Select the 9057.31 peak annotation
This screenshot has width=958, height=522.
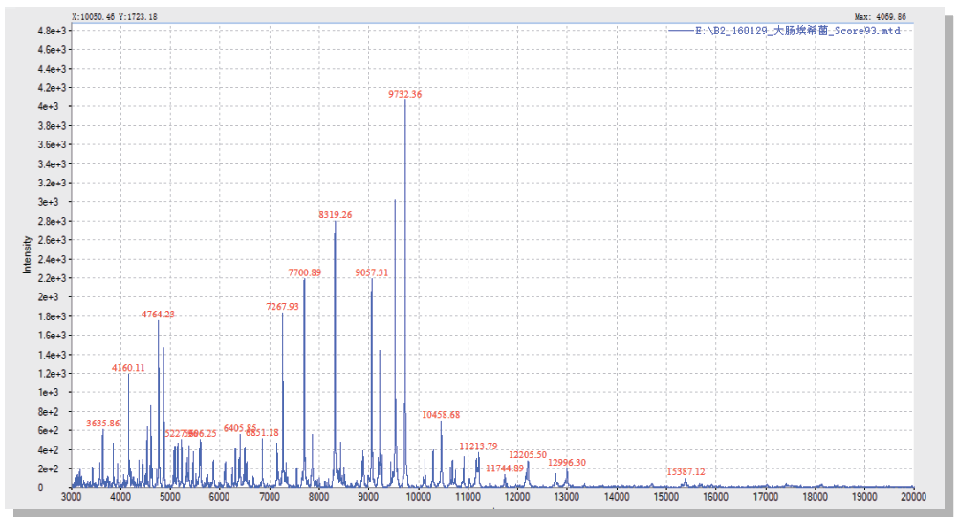click(x=372, y=272)
